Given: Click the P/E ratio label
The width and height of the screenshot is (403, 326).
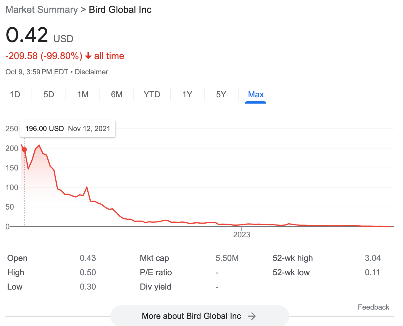Looking at the screenshot, I should pos(156,272).
